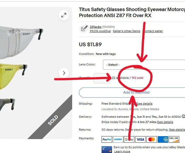
Task: Click the Venmo payment icon
Action: coord(118,139)
